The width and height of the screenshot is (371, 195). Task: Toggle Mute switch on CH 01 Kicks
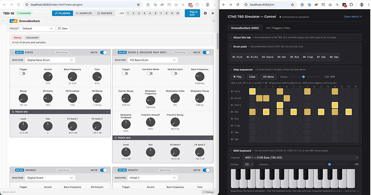104,52
